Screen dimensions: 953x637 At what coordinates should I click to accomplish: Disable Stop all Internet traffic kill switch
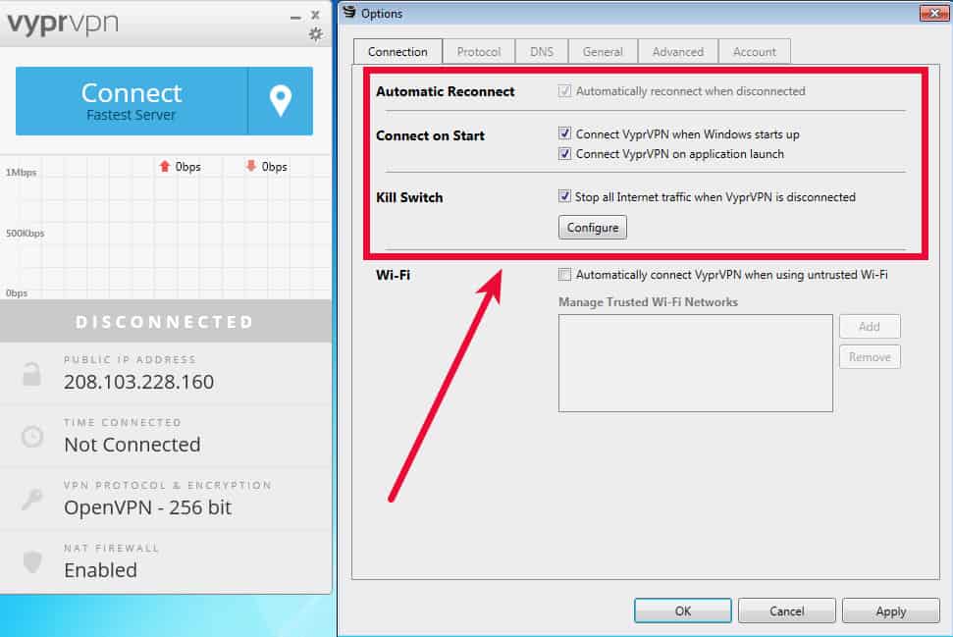pyautogui.click(x=564, y=196)
